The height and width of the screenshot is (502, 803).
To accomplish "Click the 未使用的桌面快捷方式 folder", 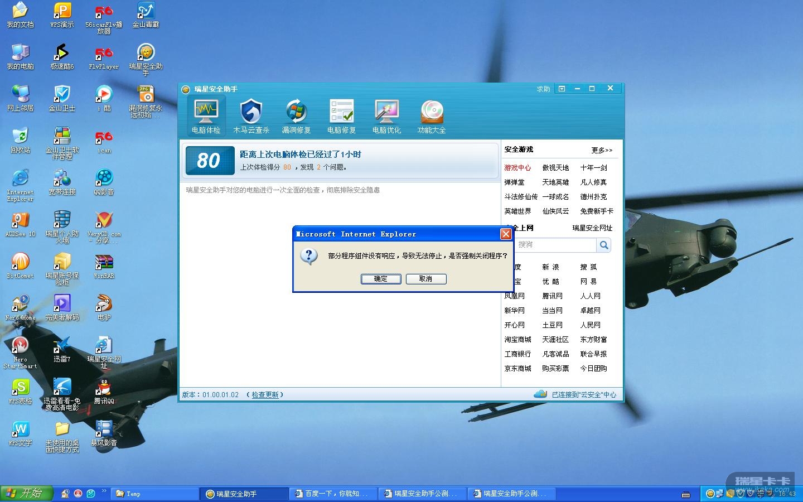I will (x=62, y=437).
